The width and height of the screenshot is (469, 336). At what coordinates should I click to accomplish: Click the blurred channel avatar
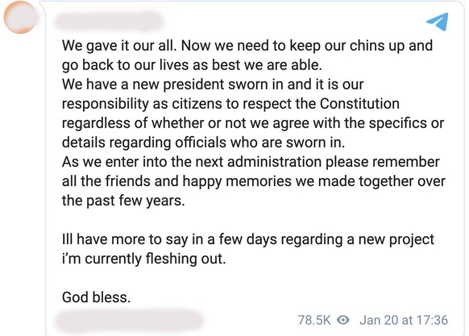pyautogui.click(x=20, y=17)
